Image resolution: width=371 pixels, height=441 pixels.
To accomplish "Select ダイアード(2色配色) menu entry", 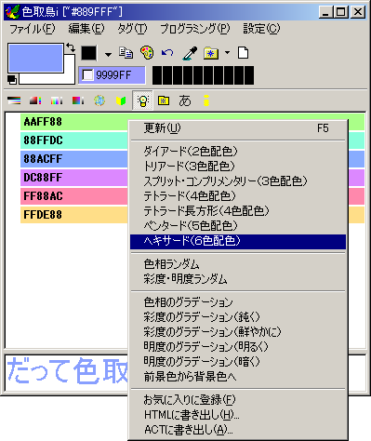I will click(x=238, y=152).
